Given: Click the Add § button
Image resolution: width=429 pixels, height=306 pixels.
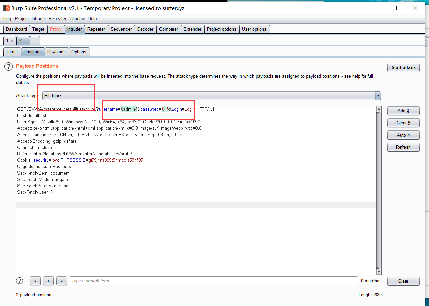Looking at the screenshot, I should 403,111.
